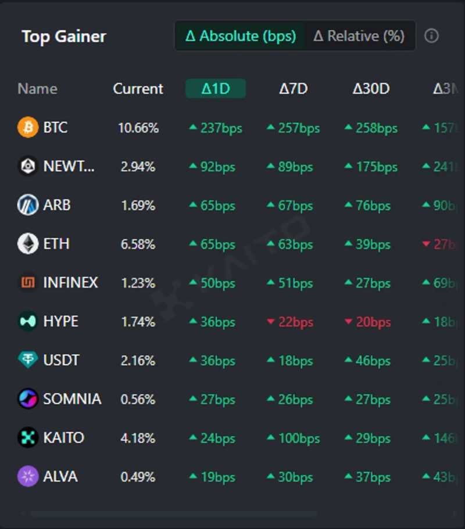Image resolution: width=465 pixels, height=529 pixels.
Task: Open the KAITO row name link
Action: point(63,438)
